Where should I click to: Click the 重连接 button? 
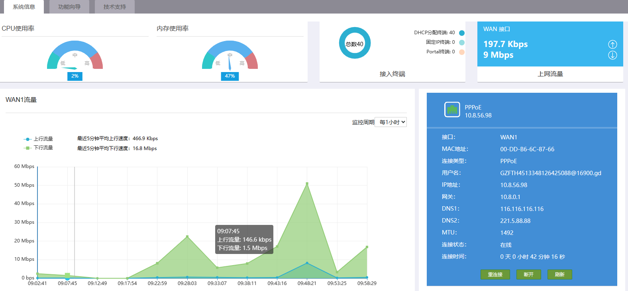tap(495, 275)
